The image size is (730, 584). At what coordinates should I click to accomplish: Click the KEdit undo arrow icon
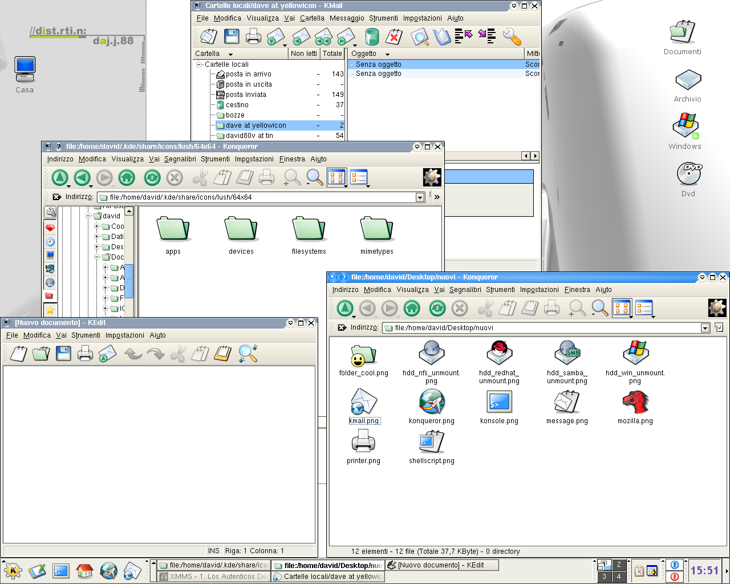tap(133, 354)
